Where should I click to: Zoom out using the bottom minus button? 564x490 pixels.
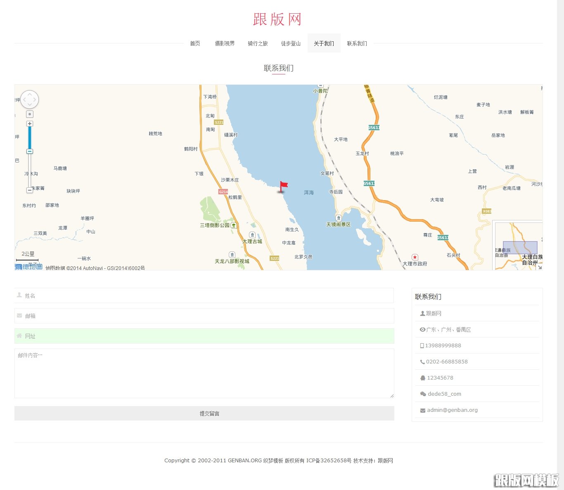tap(30, 190)
